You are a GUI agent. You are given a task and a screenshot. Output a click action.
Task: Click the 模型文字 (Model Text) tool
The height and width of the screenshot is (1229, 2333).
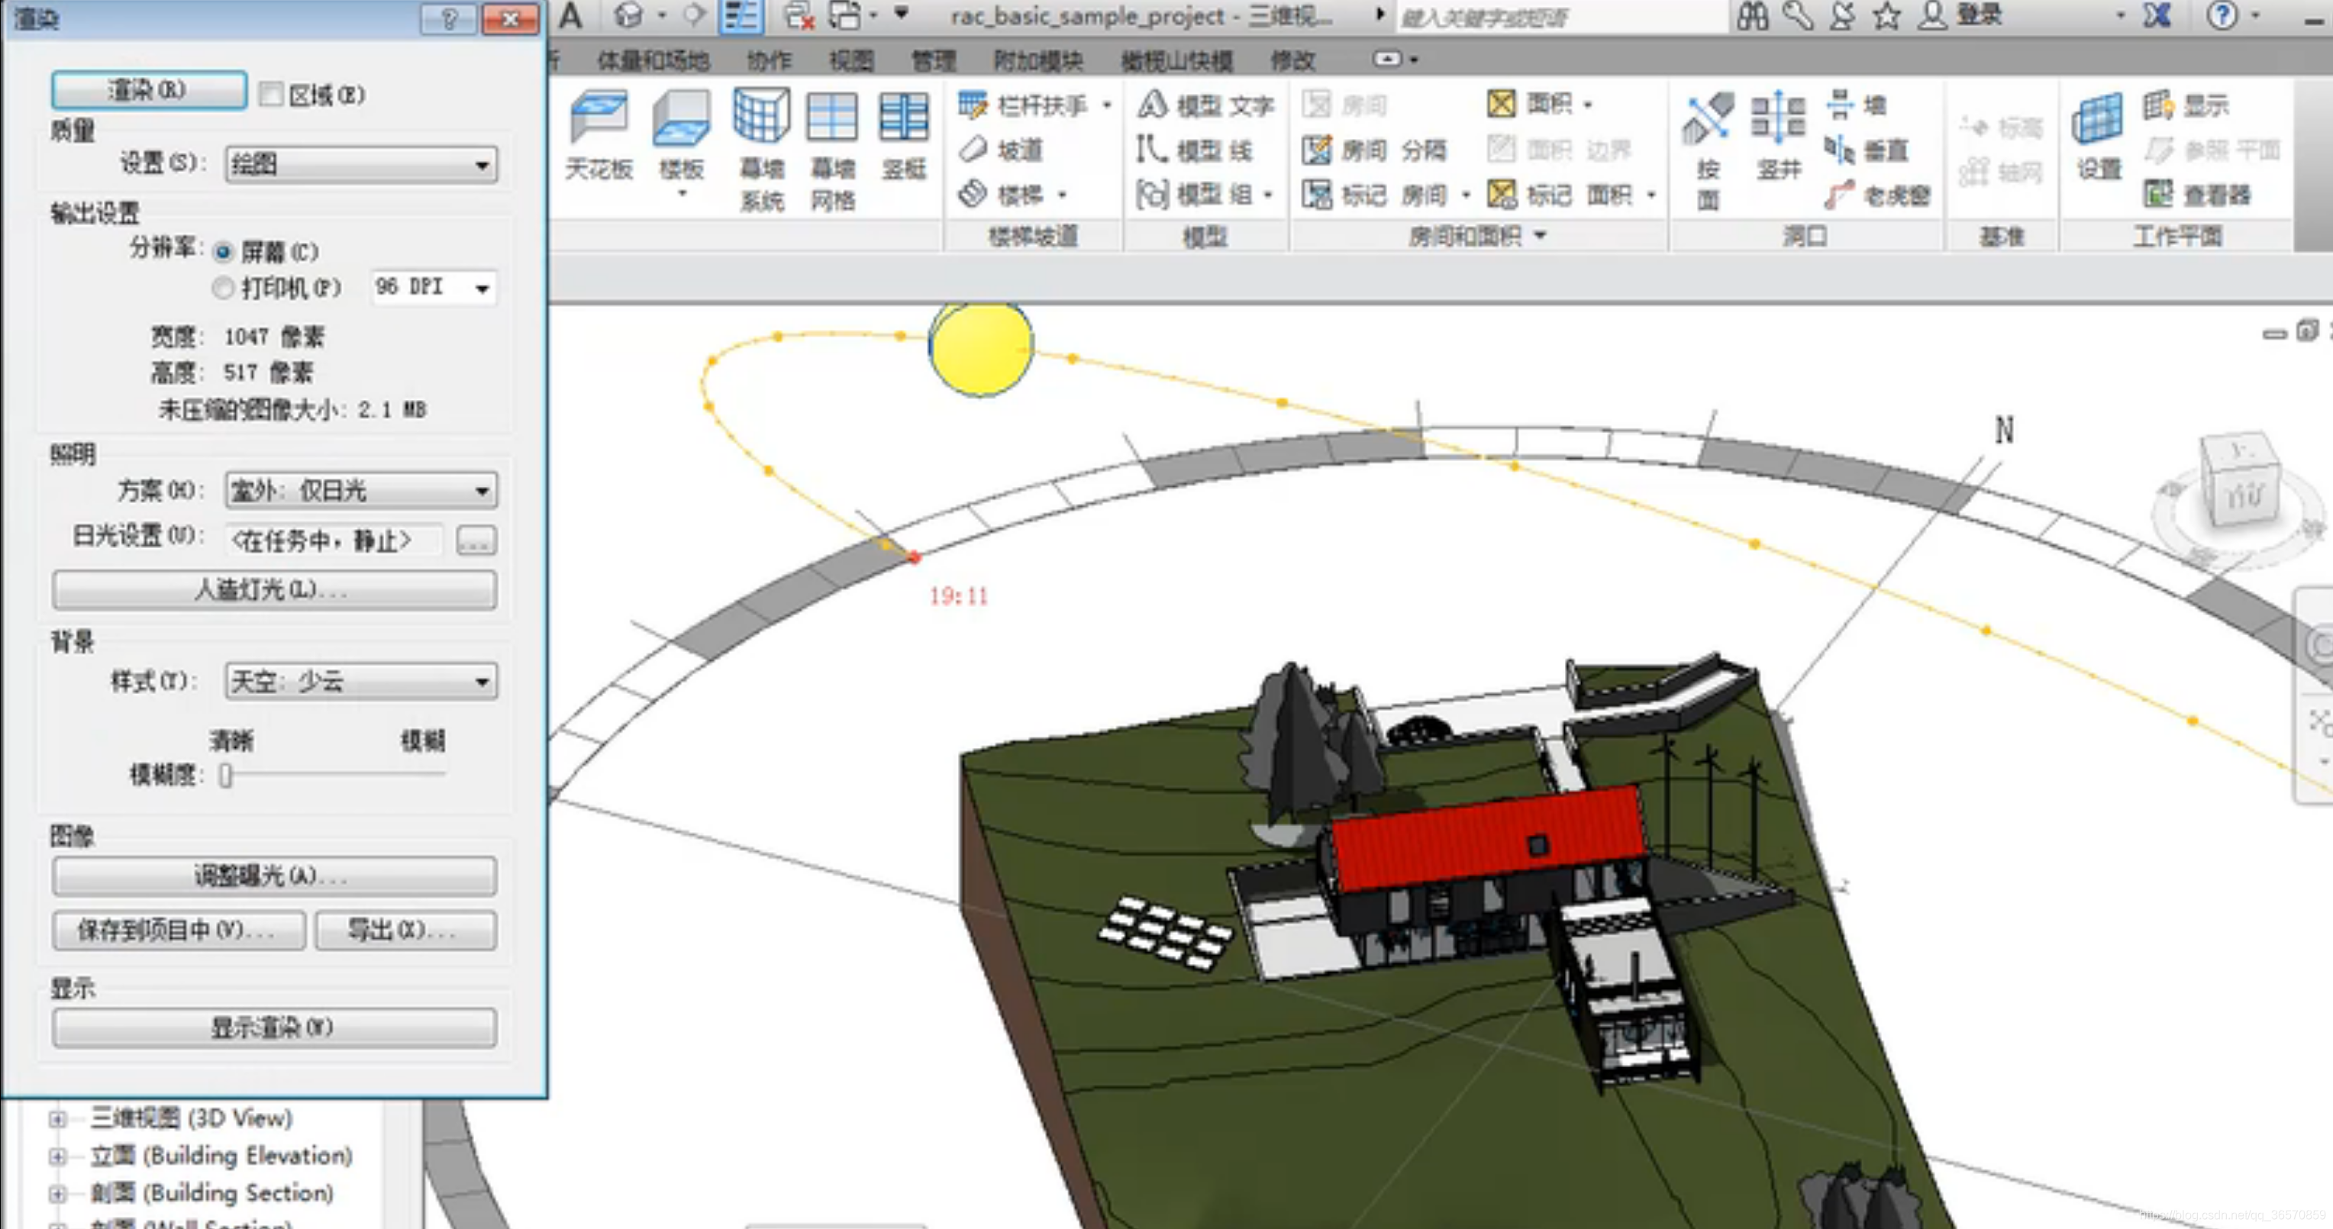pos(1205,105)
